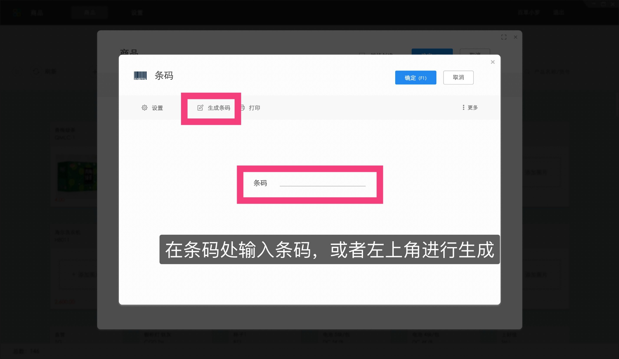
Task: Select the 生成条码 pencil icon to generate barcode
Action: click(x=201, y=108)
